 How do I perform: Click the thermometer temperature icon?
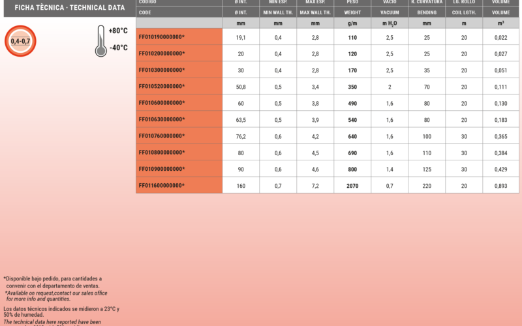[x=100, y=42]
